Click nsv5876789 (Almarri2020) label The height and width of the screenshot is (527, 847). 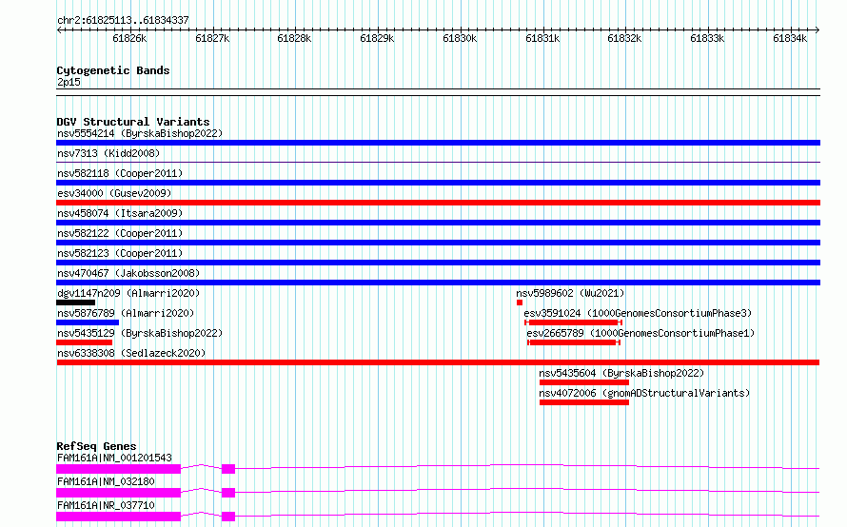click(126, 313)
